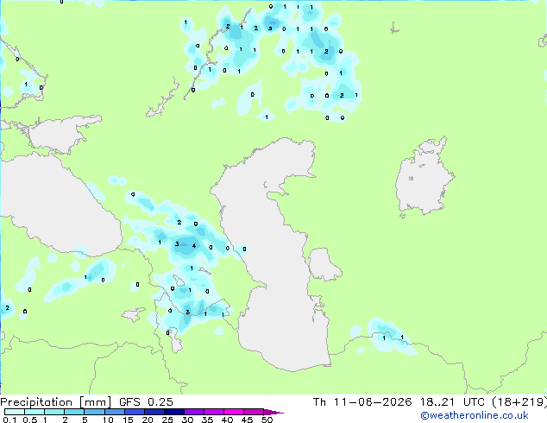Click the legend label '0.1'

click(x=9, y=420)
